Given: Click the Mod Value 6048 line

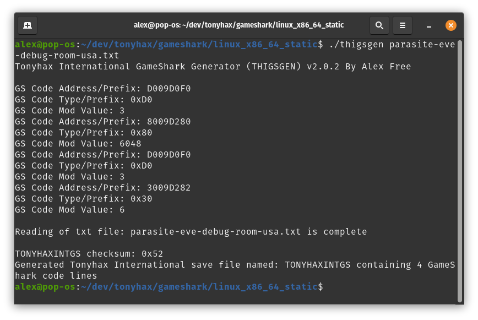Looking at the screenshot, I should [78, 144].
